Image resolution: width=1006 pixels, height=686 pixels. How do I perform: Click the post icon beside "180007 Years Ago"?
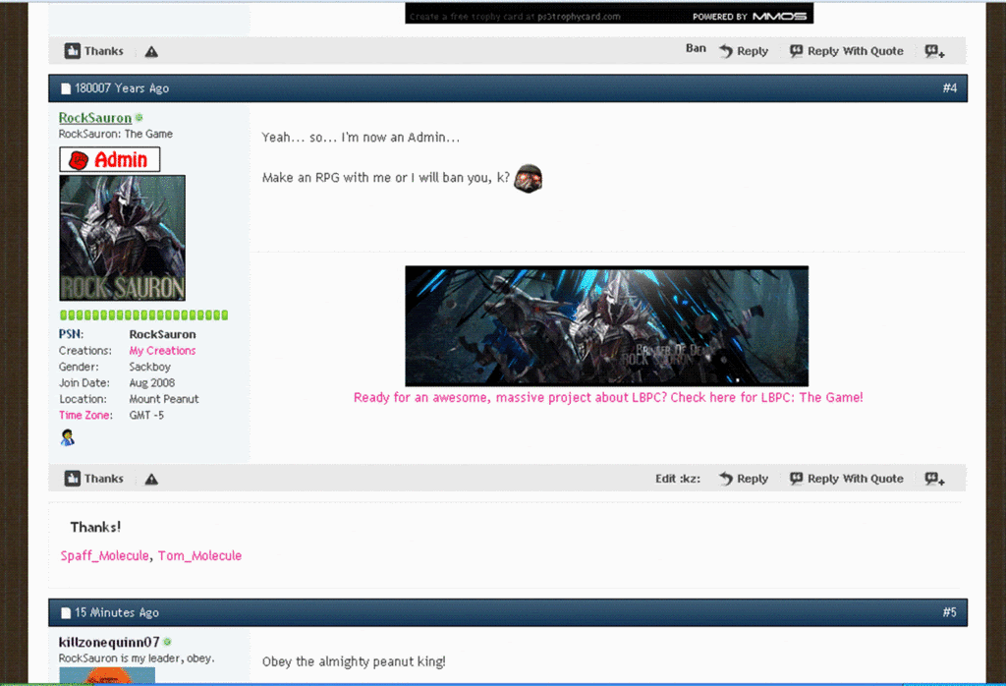pos(66,88)
